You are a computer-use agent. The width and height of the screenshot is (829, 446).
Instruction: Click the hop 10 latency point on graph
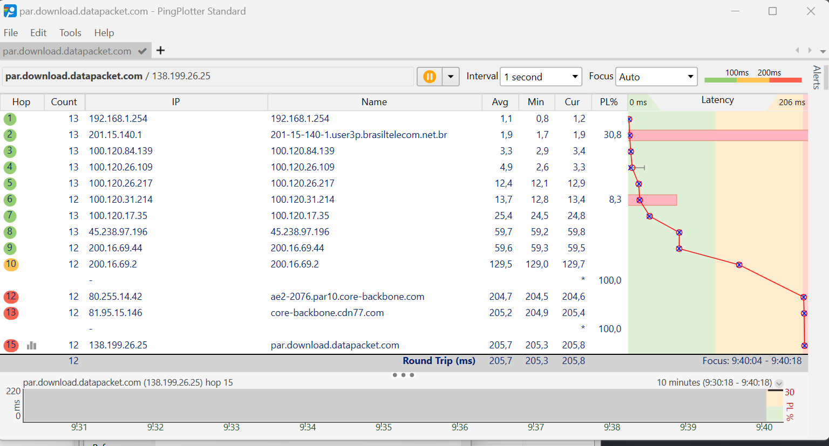[x=739, y=265]
